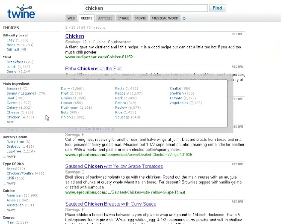Collapse ingredient list with less
Image resolution: width=281 pixels, height=224 pixels.
[10, 122]
